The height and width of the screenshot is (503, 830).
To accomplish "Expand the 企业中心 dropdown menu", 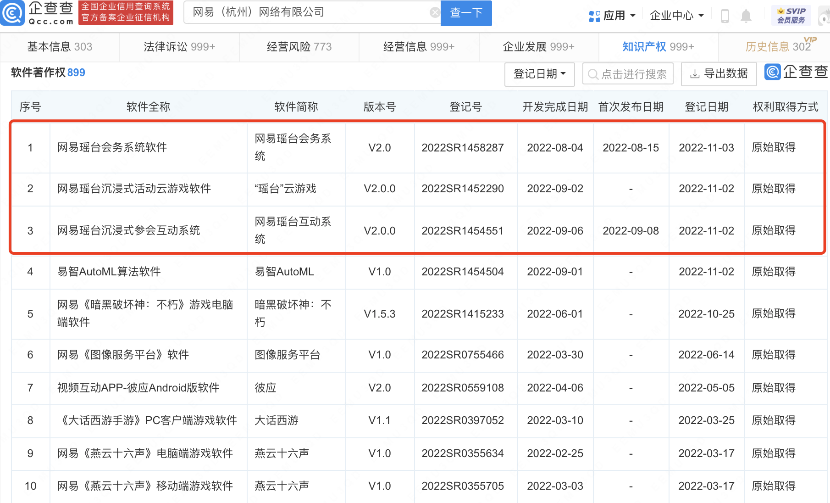I will point(676,16).
